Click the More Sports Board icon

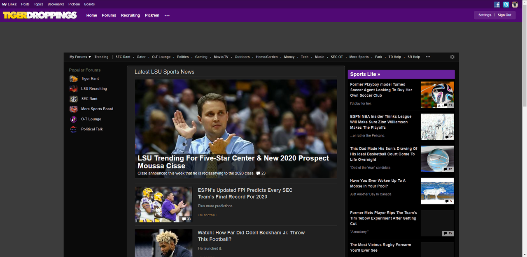(x=73, y=109)
